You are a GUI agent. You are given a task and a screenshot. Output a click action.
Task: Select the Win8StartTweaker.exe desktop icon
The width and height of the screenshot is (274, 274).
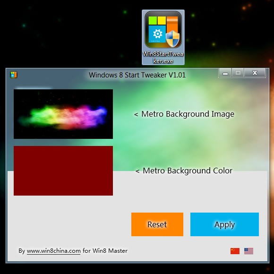(163, 37)
